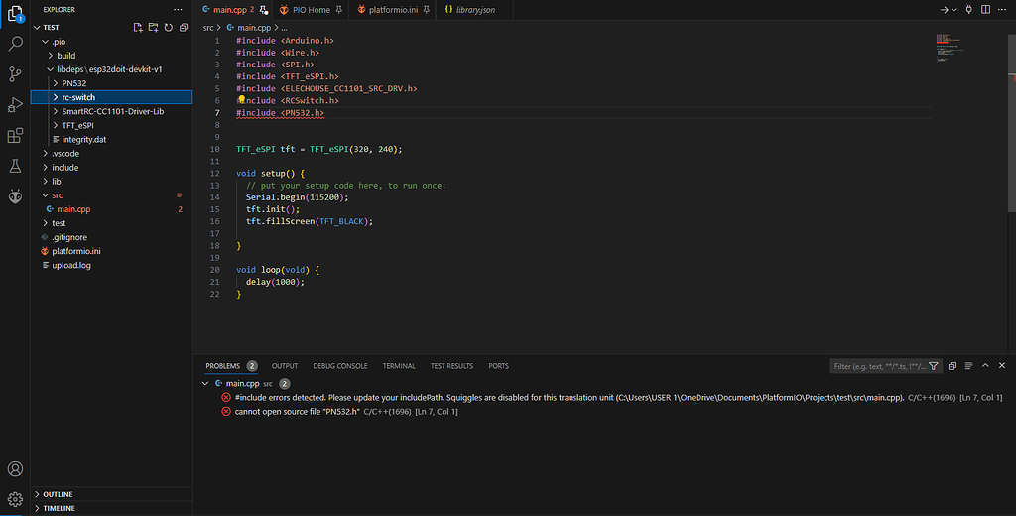Click the plug icon in editor toolbar
The width and height of the screenshot is (1016, 516).
[969, 9]
